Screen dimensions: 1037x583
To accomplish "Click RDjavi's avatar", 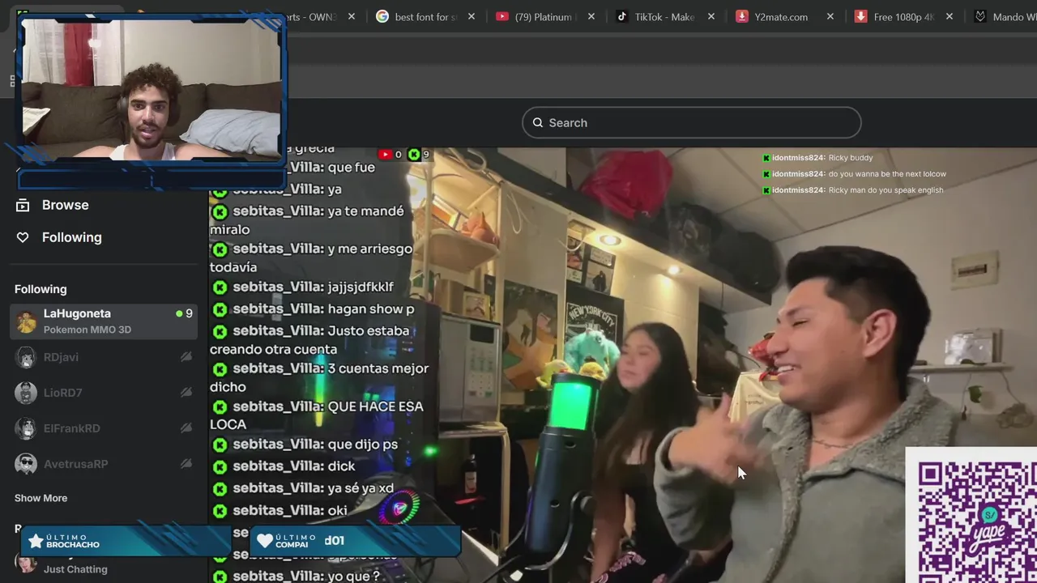I will click(26, 357).
